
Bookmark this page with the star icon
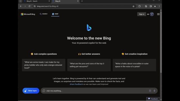pos(133,6)
